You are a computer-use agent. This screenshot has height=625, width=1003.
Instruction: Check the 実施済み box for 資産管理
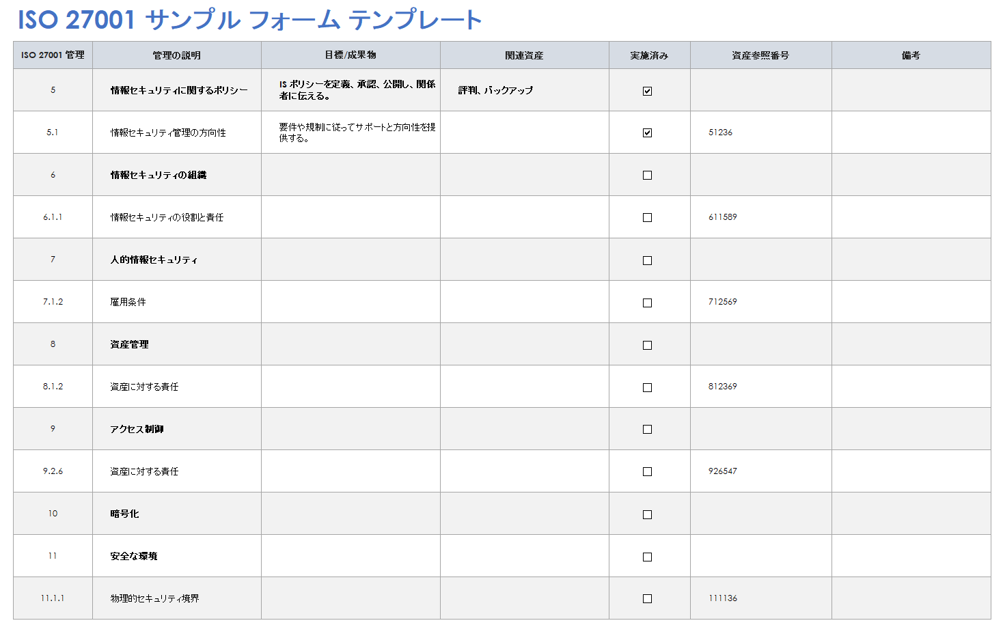(647, 345)
